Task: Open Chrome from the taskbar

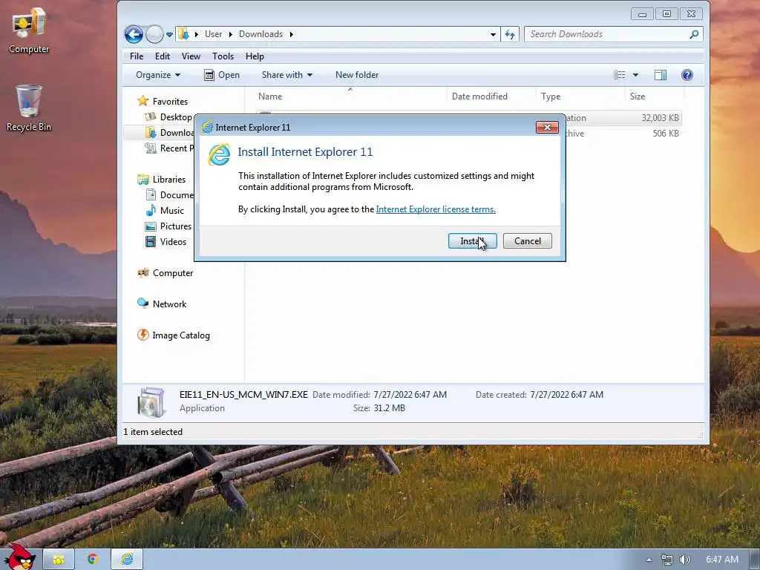Action: (93, 560)
